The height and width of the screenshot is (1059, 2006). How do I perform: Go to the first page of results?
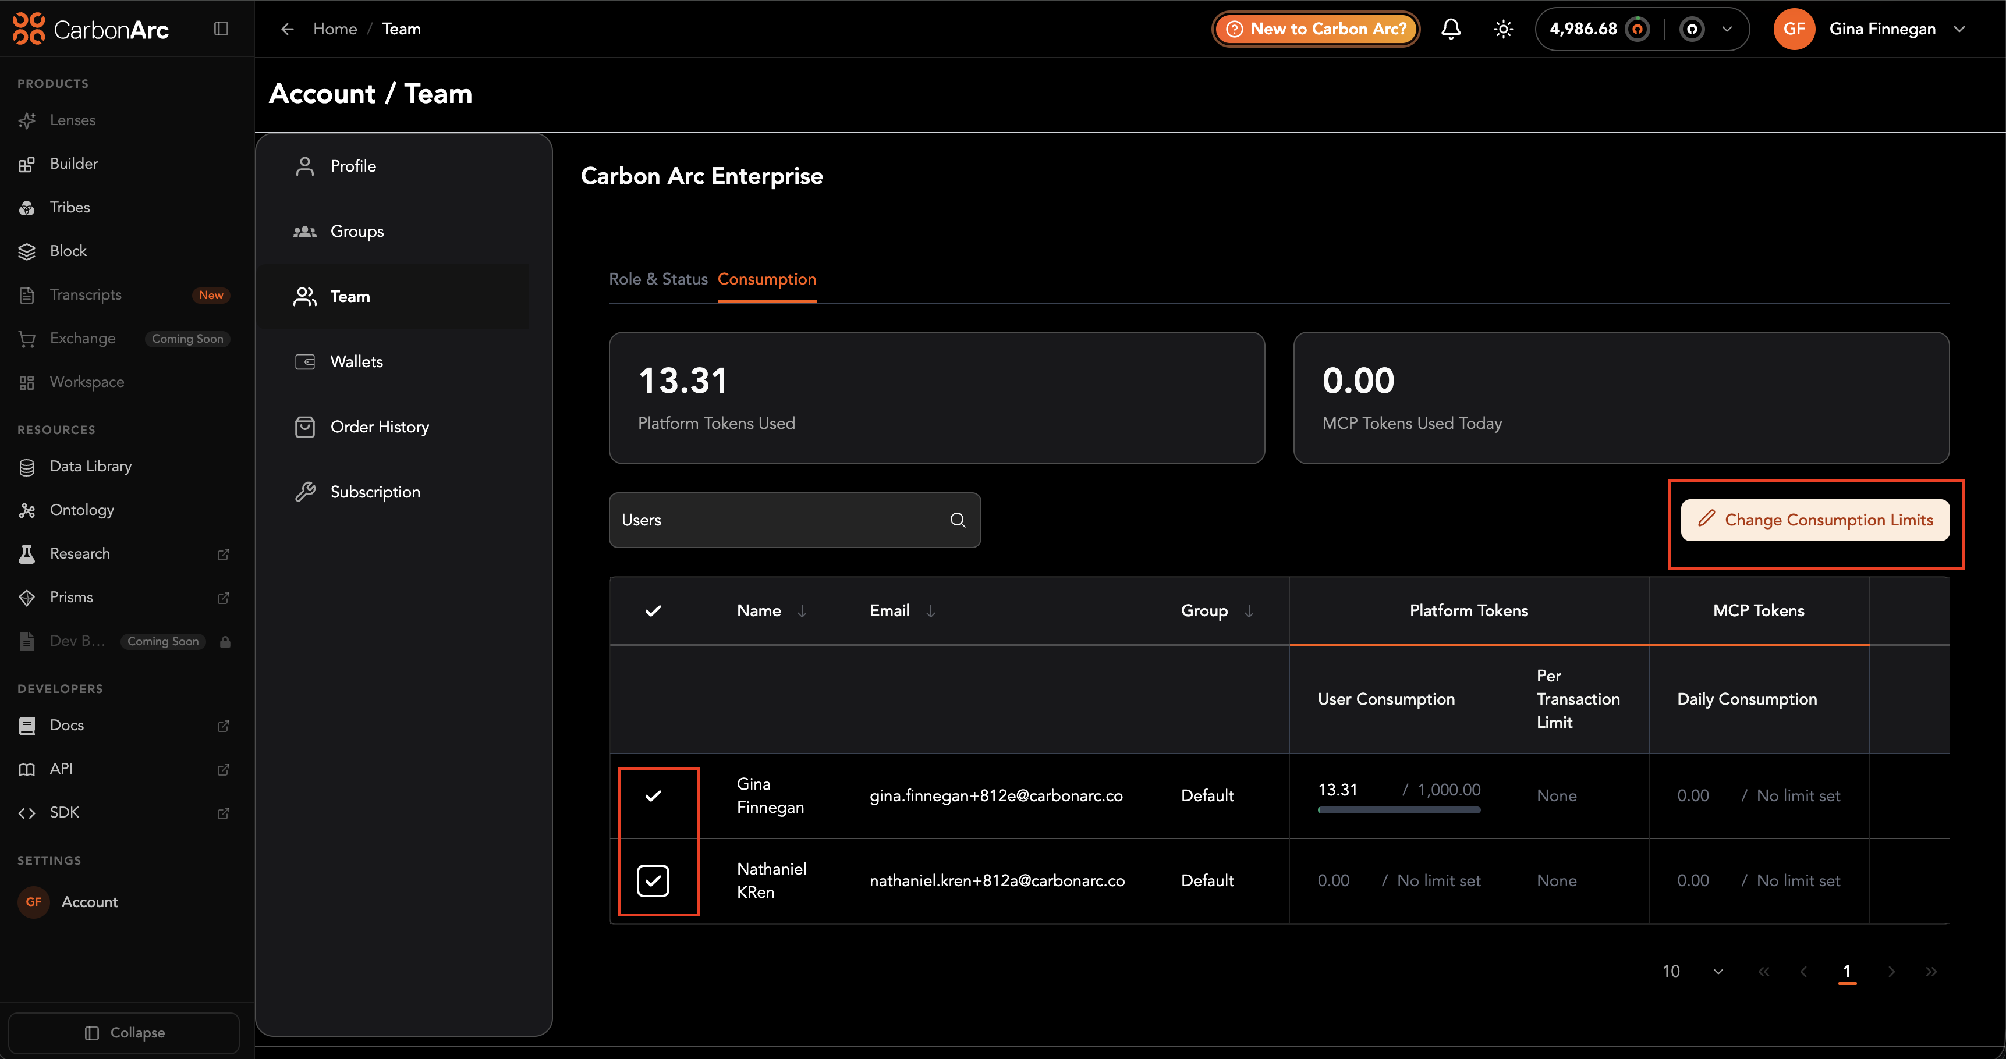tap(1764, 971)
